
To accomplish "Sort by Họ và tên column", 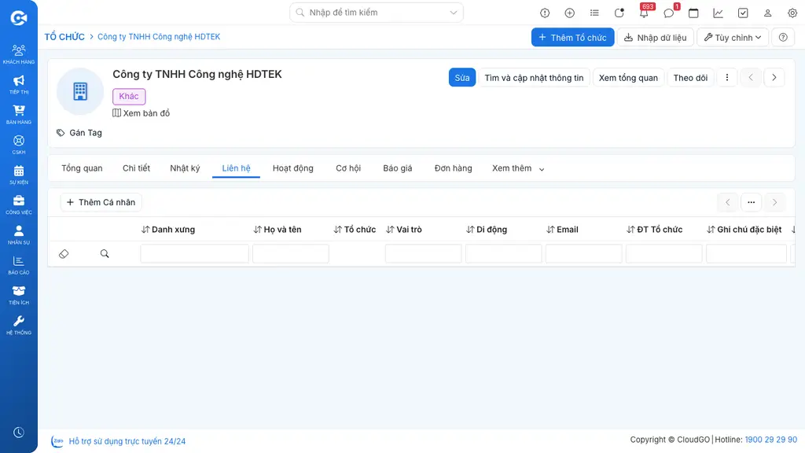I will coord(278,230).
